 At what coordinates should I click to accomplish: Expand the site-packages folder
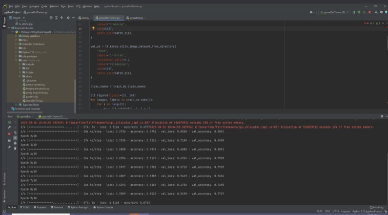pos(16,56)
